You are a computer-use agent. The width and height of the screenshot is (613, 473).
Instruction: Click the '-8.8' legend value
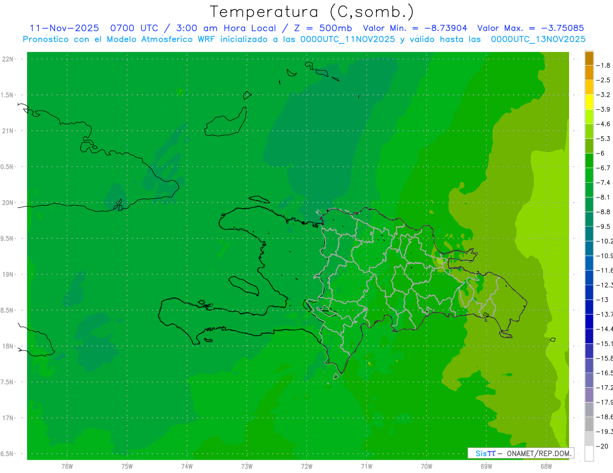pyautogui.click(x=603, y=212)
